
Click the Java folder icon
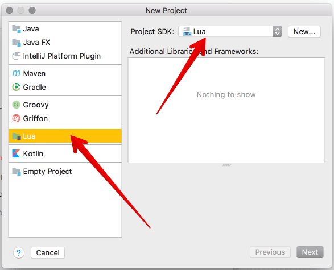coord(17,29)
